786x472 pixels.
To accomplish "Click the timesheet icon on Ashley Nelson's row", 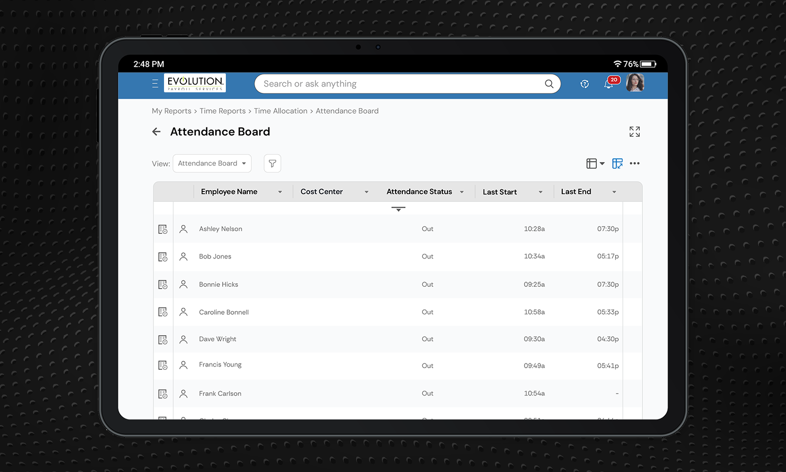I will [162, 229].
